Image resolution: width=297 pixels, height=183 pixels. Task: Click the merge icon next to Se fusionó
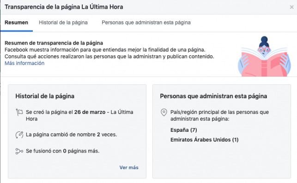19,151
